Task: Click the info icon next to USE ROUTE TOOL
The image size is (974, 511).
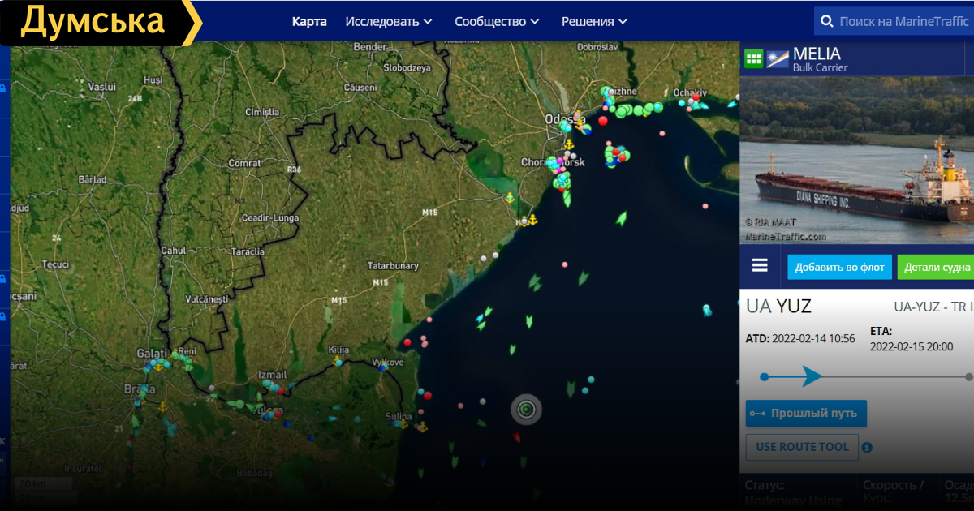Action: [x=867, y=447]
